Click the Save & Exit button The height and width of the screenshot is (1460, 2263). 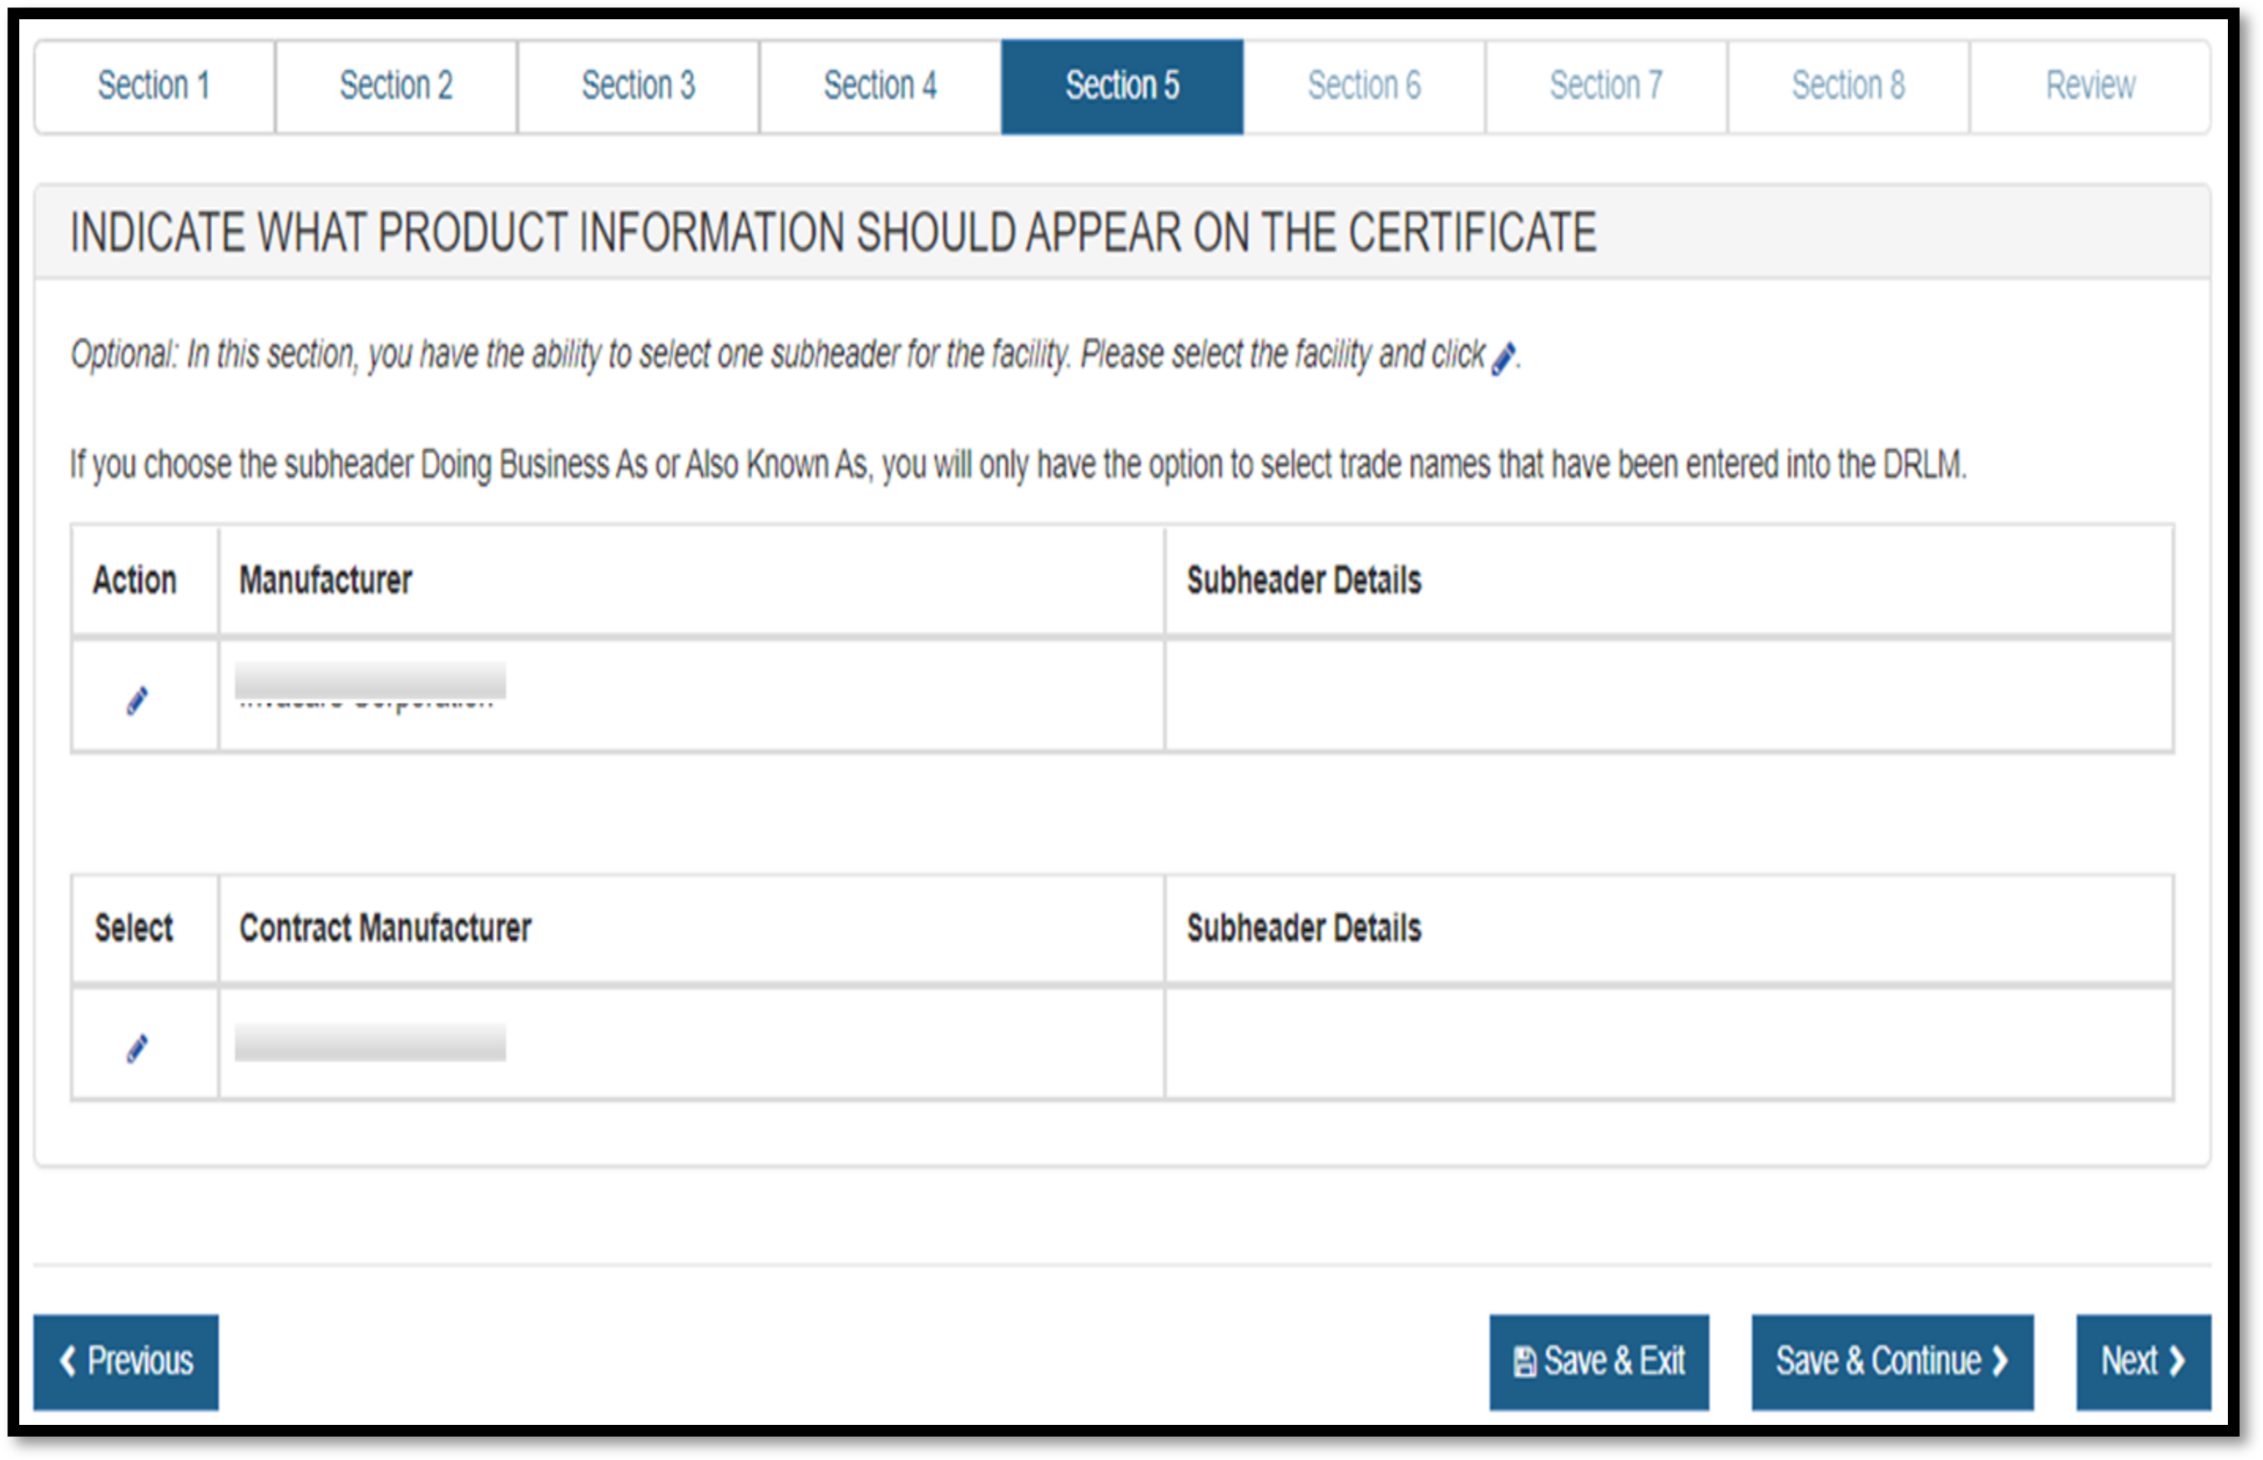coord(1599,1361)
